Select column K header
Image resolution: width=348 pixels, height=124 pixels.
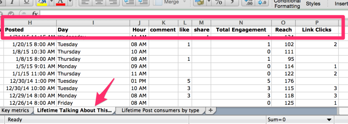point(163,22)
